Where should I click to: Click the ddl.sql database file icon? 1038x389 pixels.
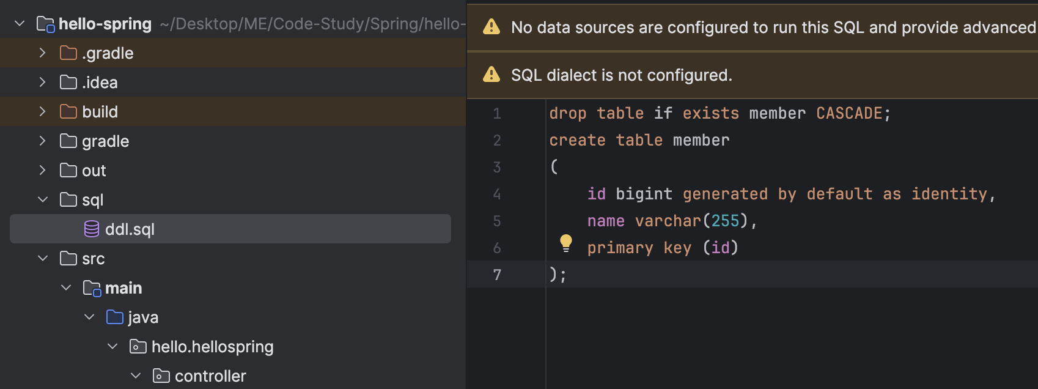92,229
